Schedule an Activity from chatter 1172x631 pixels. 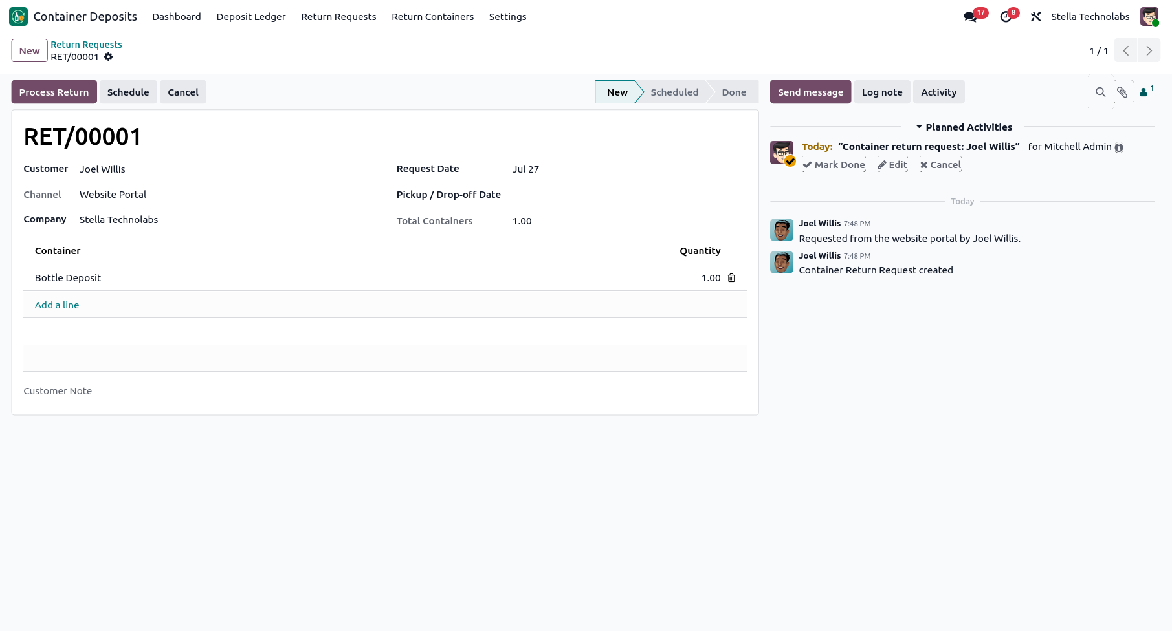click(x=938, y=92)
